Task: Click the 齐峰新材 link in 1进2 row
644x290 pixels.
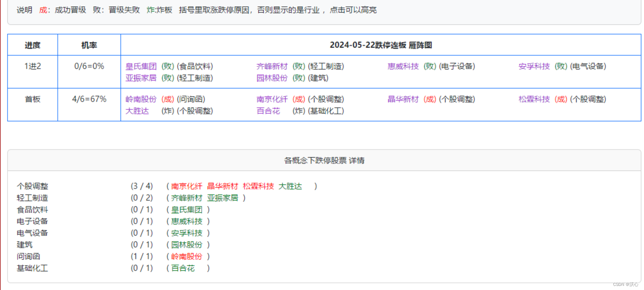Action: 272,66
